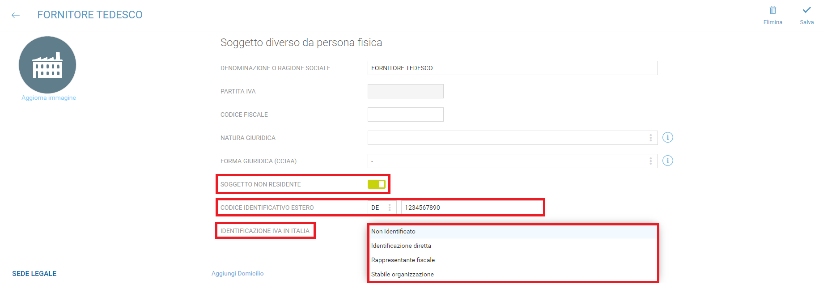823x284 pixels.
Task: Select 'Identificazione diretta' option
Action: tap(513, 246)
